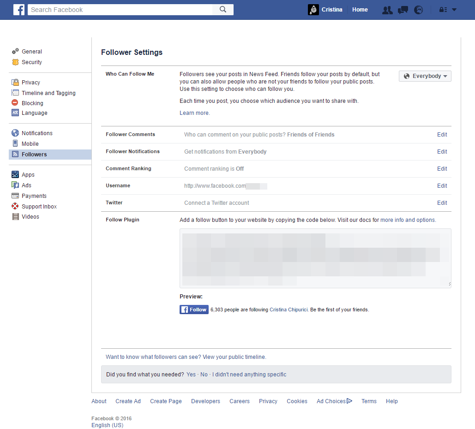Open the footer Privacy link
475x429 pixels.
(268, 401)
